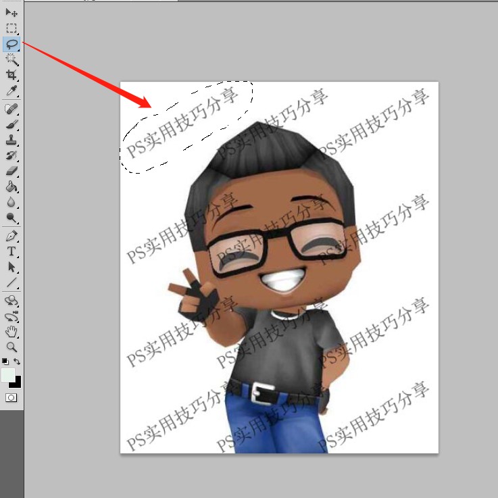Screen dimensions: 498x498
Task: Select the Horizontal Type tool
Action: (11, 252)
